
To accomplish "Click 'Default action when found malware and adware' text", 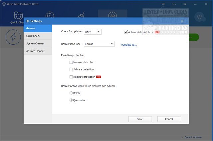I will (88, 86).
